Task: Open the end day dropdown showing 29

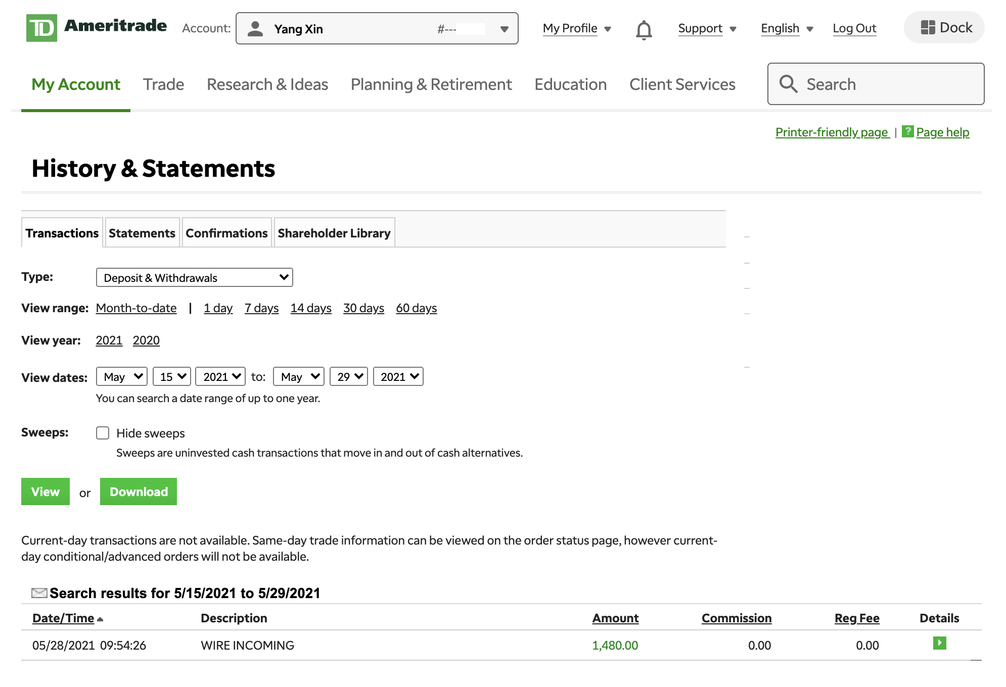Action: [348, 376]
